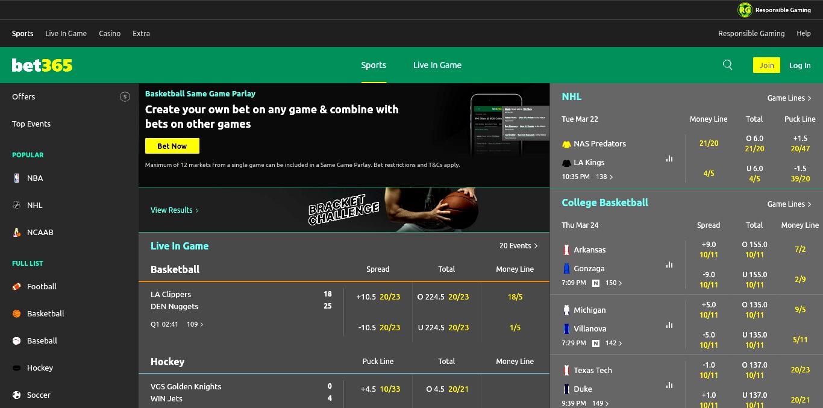The height and width of the screenshot is (408, 823).
Task: Click the Baseball ball icon in sidebar
Action: (x=17, y=341)
